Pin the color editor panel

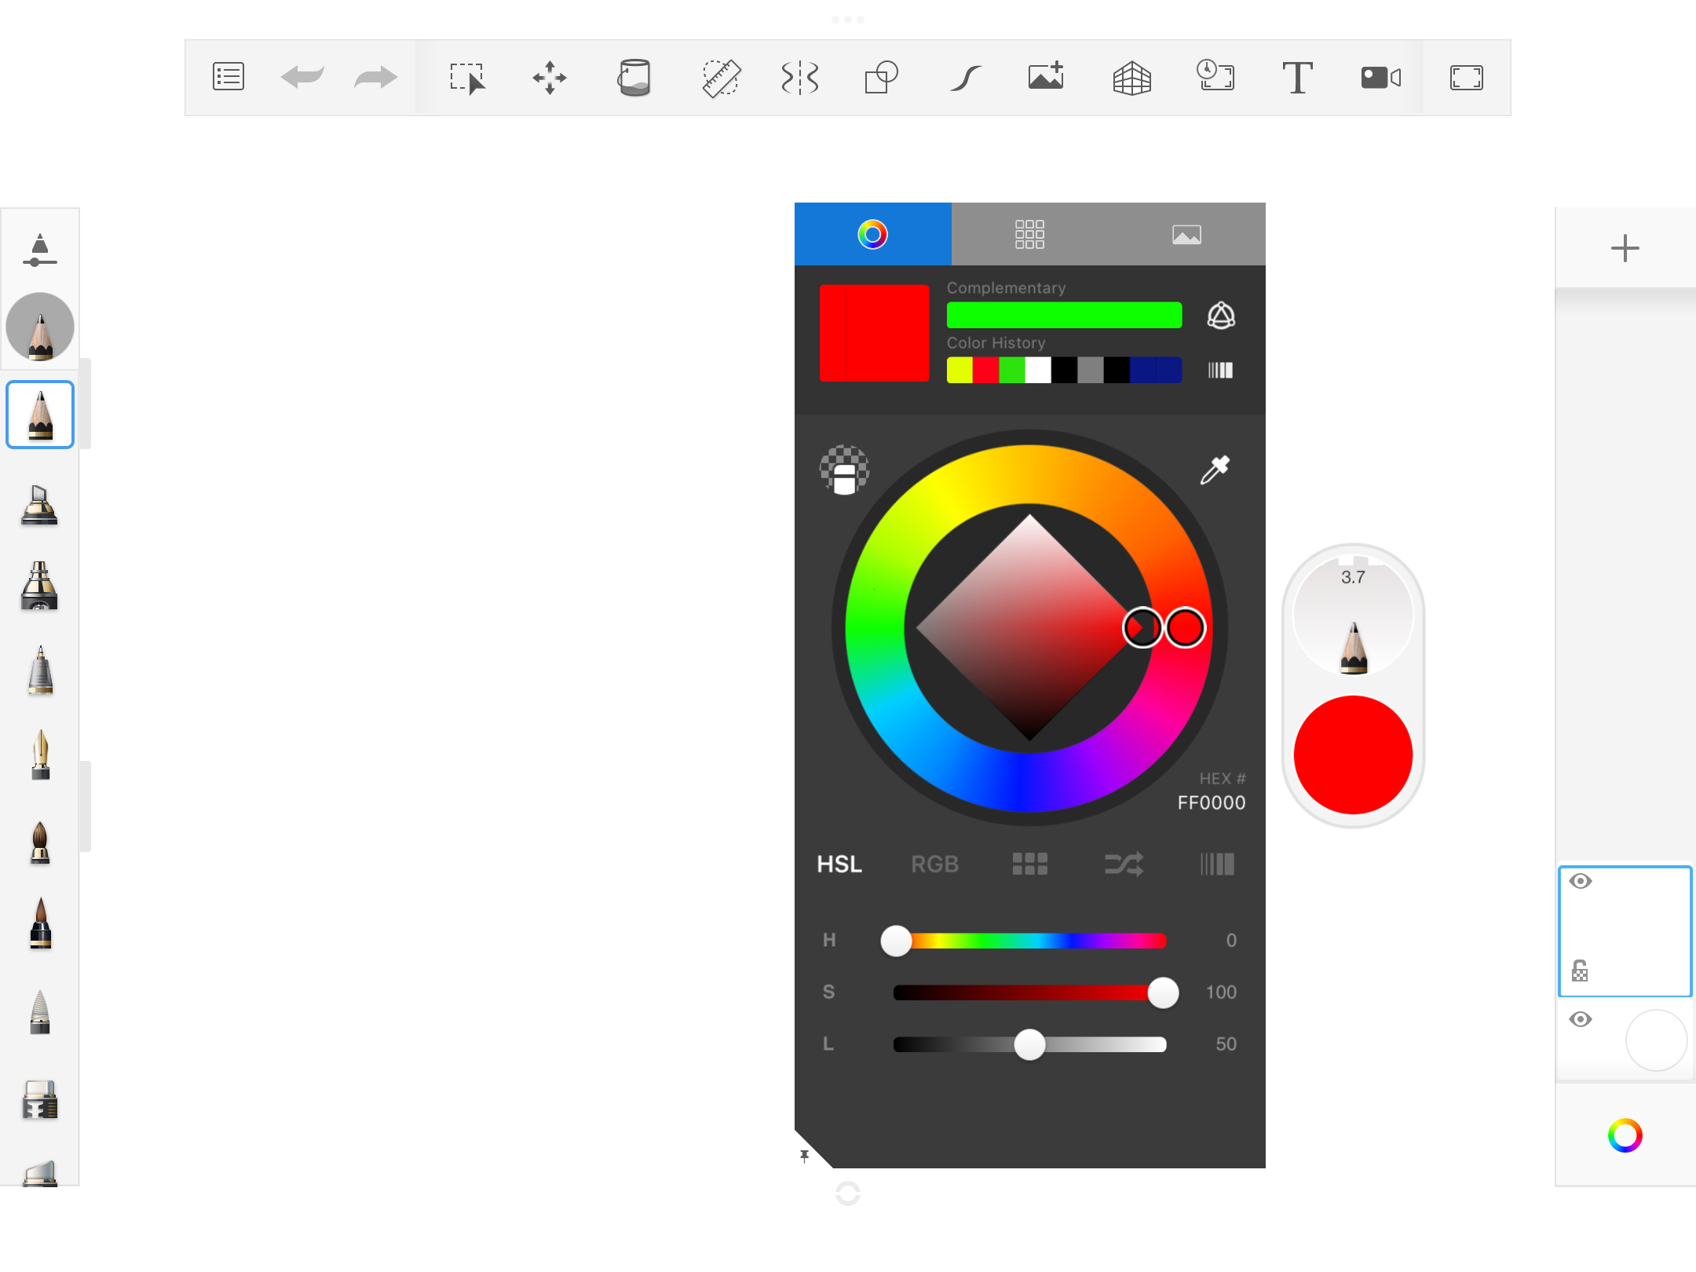click(805, 1156)
